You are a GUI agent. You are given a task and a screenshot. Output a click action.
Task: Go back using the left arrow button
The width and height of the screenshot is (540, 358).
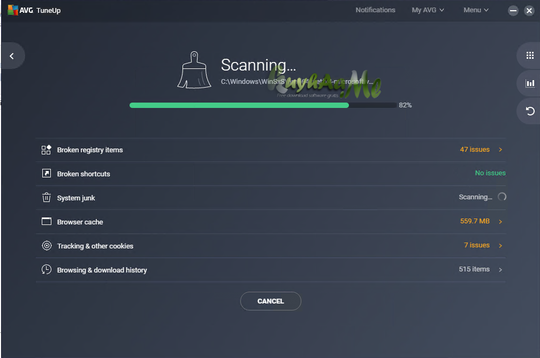[12, 56]
